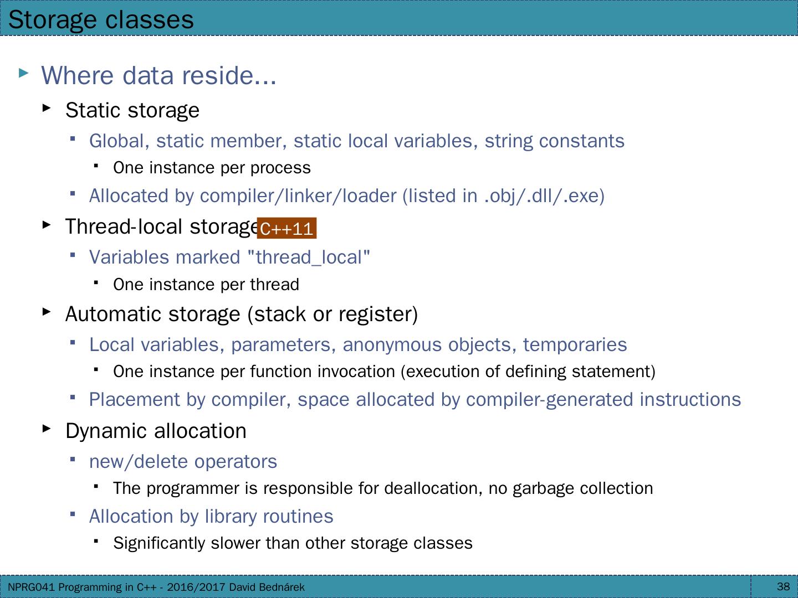Click the line about global and static variables
This screenshot has height=598, width=798.
[x=356, y=141]
